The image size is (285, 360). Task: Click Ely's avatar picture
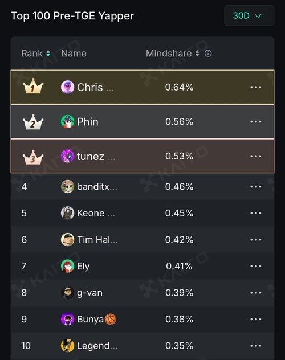point(67,266)
